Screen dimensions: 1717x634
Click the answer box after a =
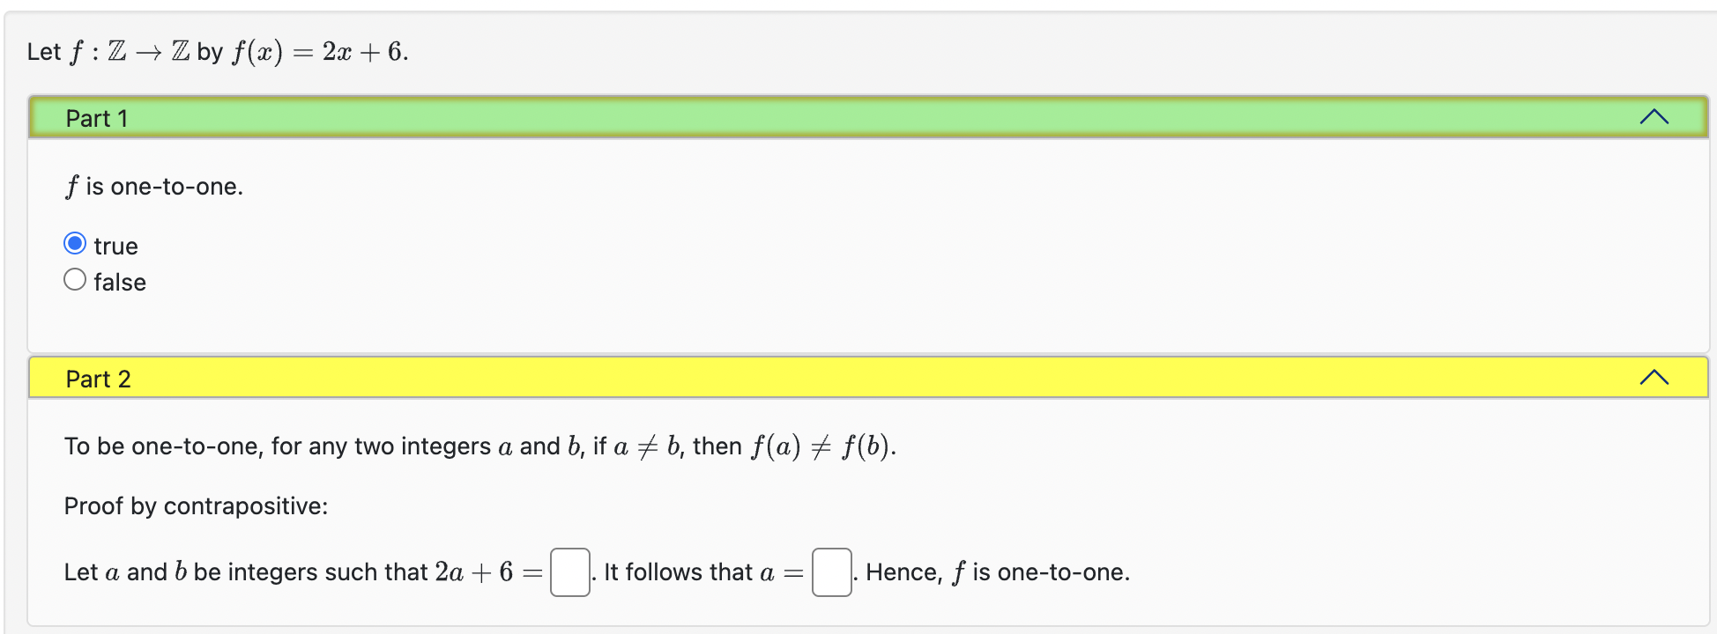(830, 571)
